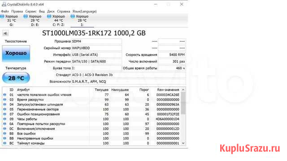This screenshot has height=161, width=287.
Task: Click the status dot for attribute 0C
Action: click(4, 129)
